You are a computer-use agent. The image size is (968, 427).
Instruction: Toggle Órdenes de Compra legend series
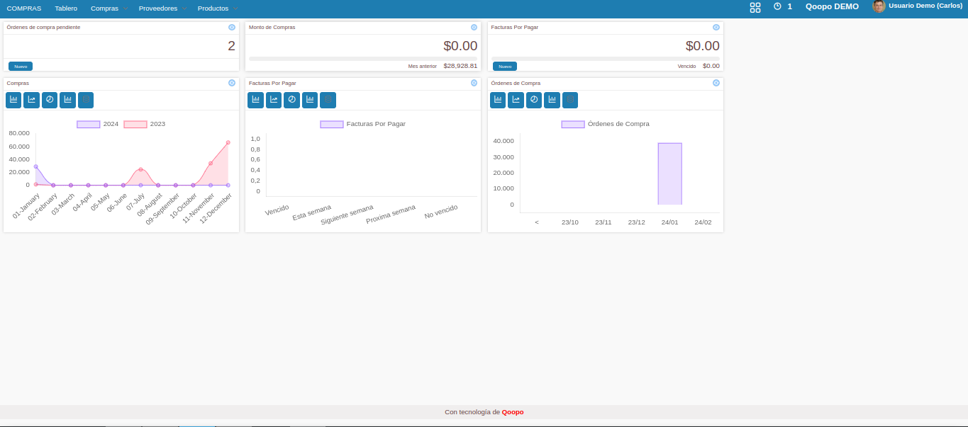pos(605,124)
